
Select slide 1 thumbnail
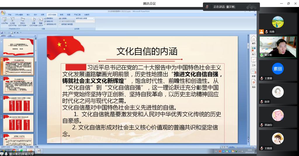pyautogui.click(x=18, y=47)
